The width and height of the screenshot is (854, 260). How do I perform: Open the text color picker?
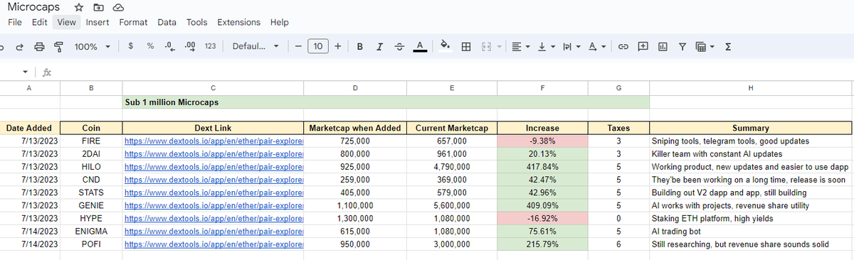point(420,46)
